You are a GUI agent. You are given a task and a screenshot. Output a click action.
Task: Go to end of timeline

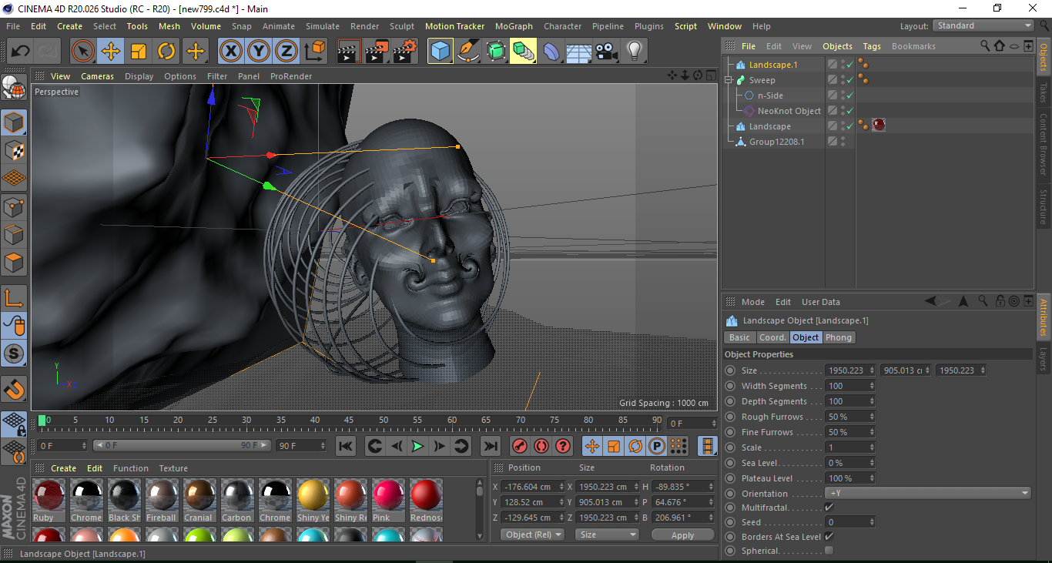point(491,446)
